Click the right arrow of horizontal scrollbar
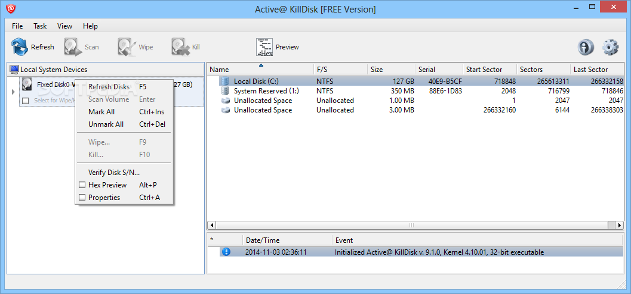 click(620, 225)
